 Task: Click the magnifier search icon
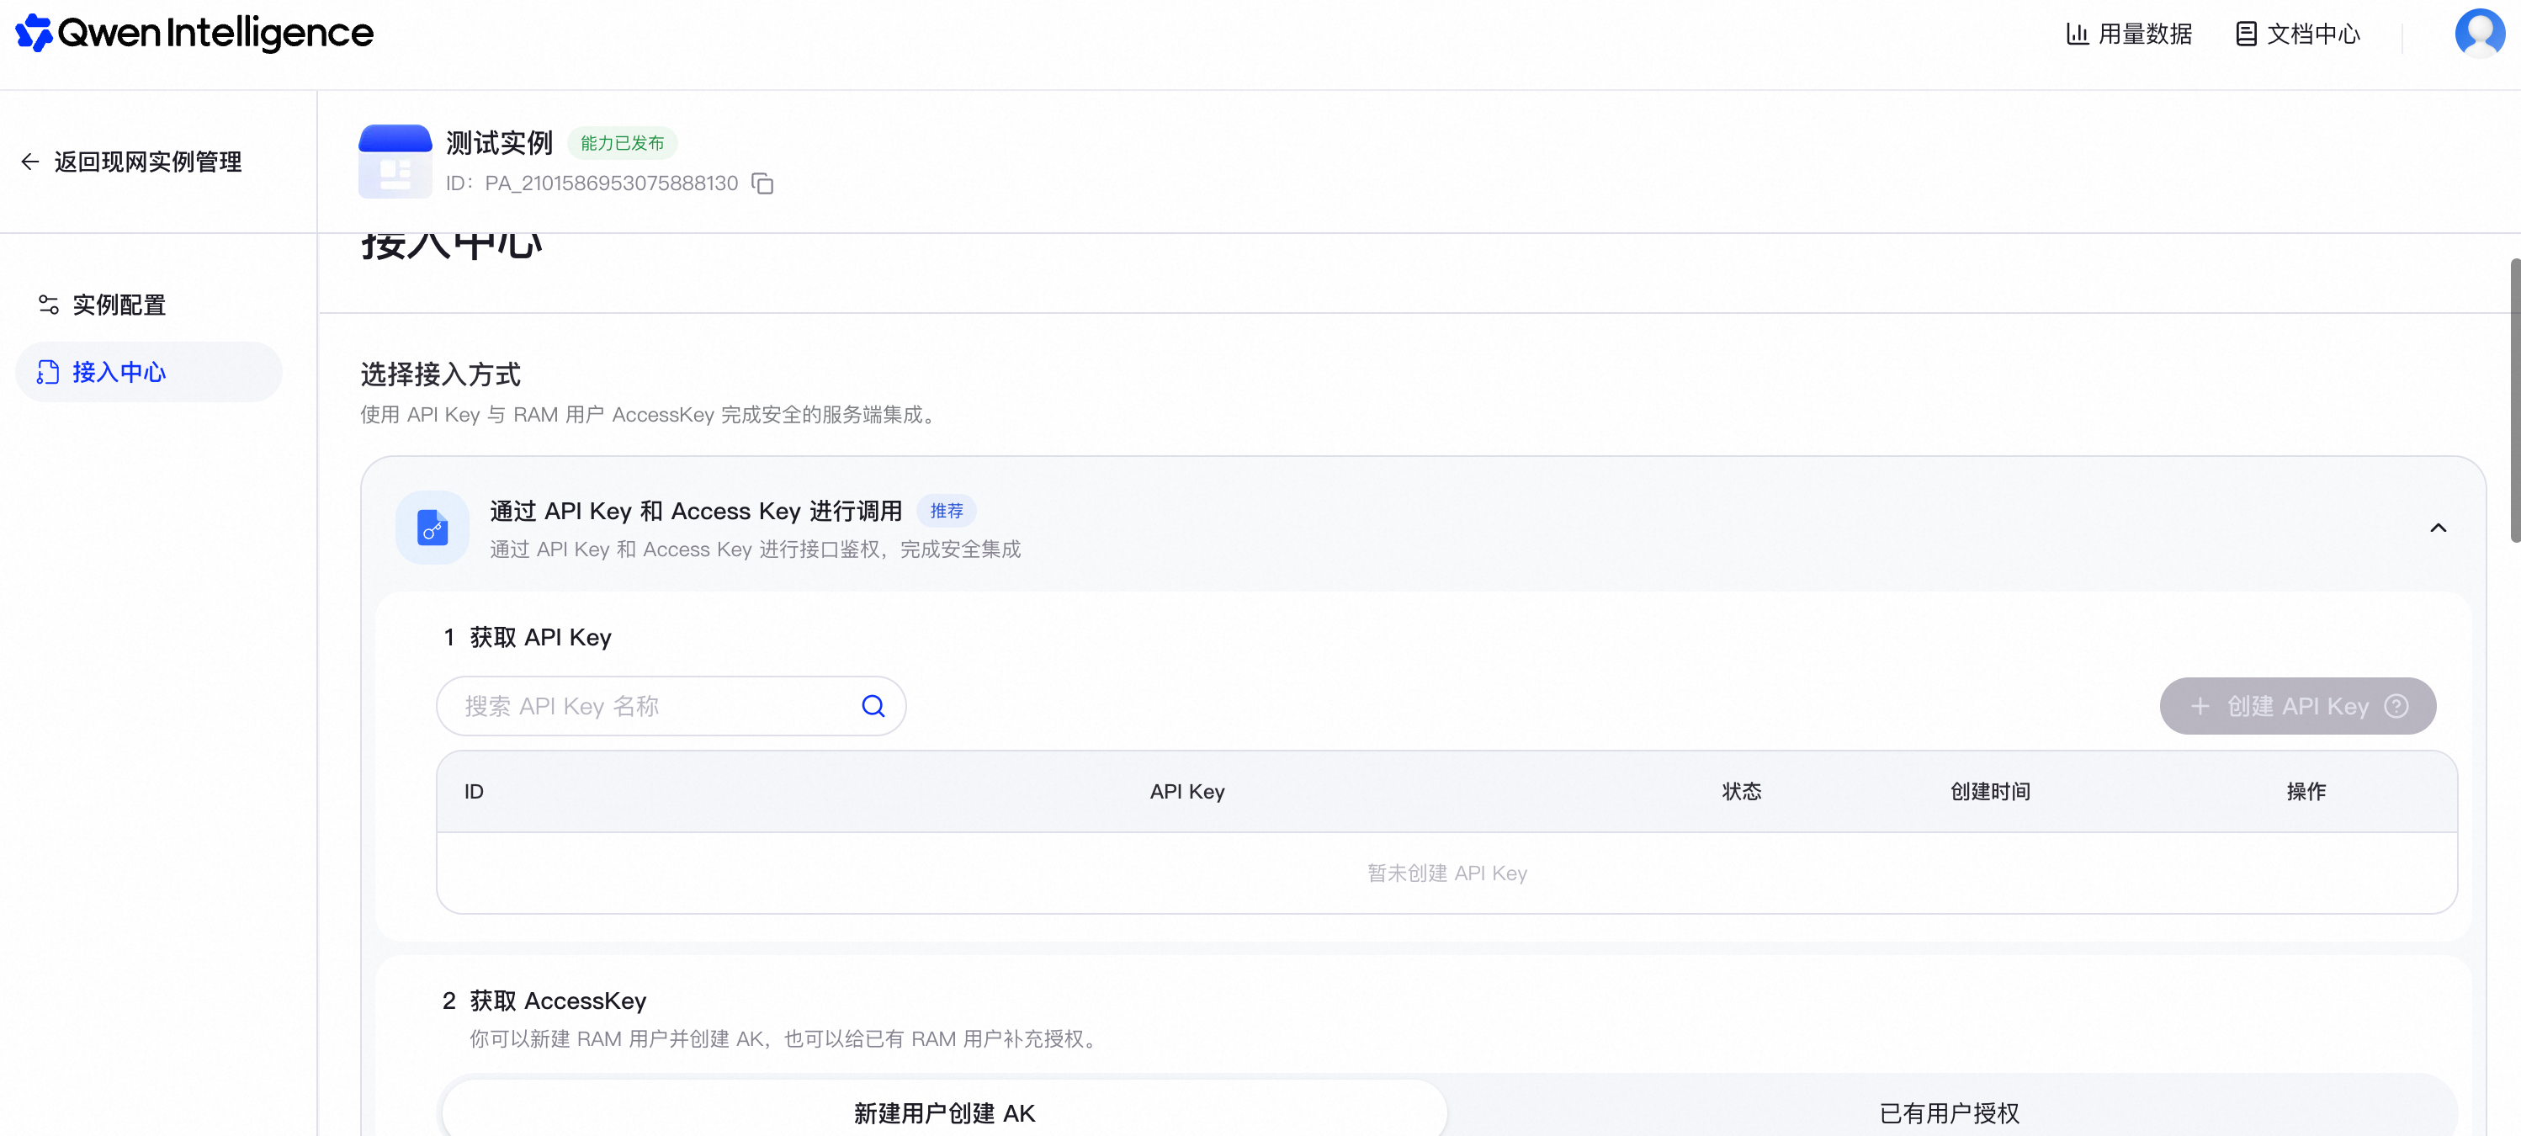873,707
